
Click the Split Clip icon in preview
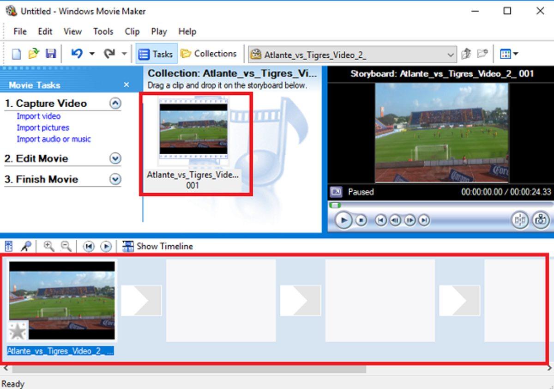[x=520, y=220]
